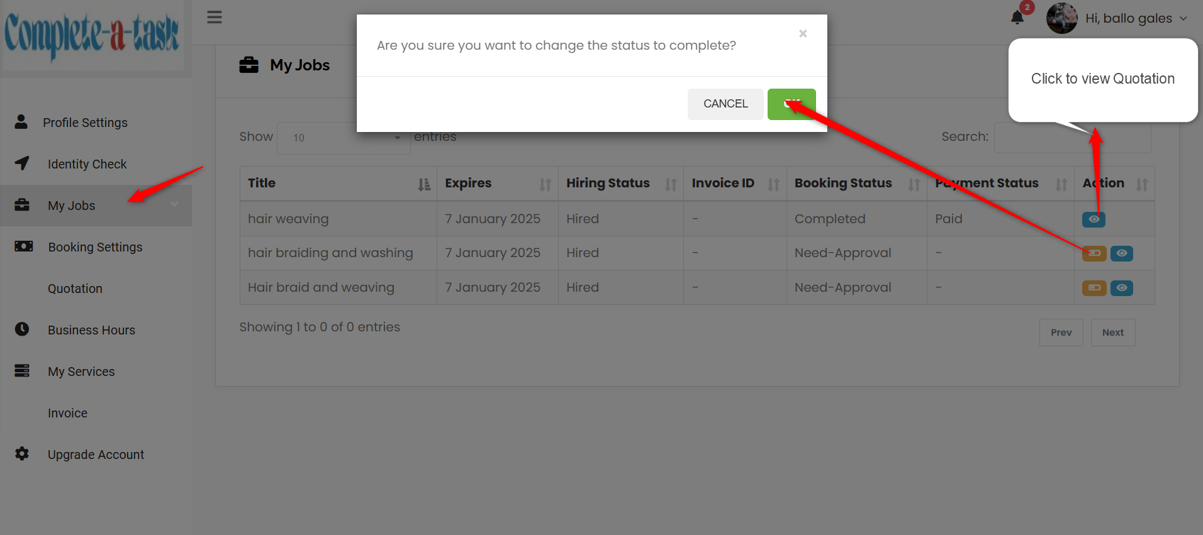Toggle complete status for hair braiding and washing

click(x=1094, y=253)
